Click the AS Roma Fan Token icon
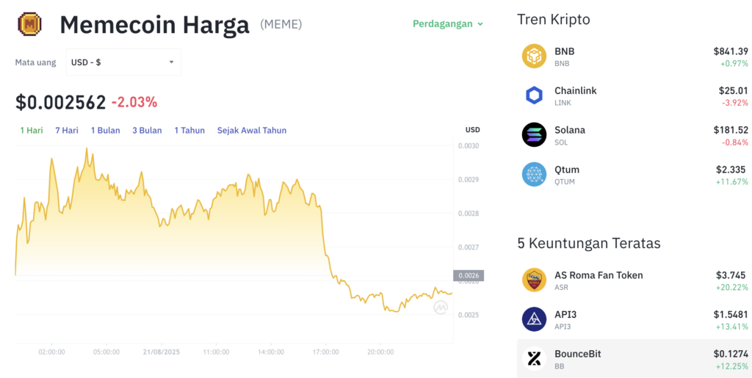 click(x=534, y=280)
